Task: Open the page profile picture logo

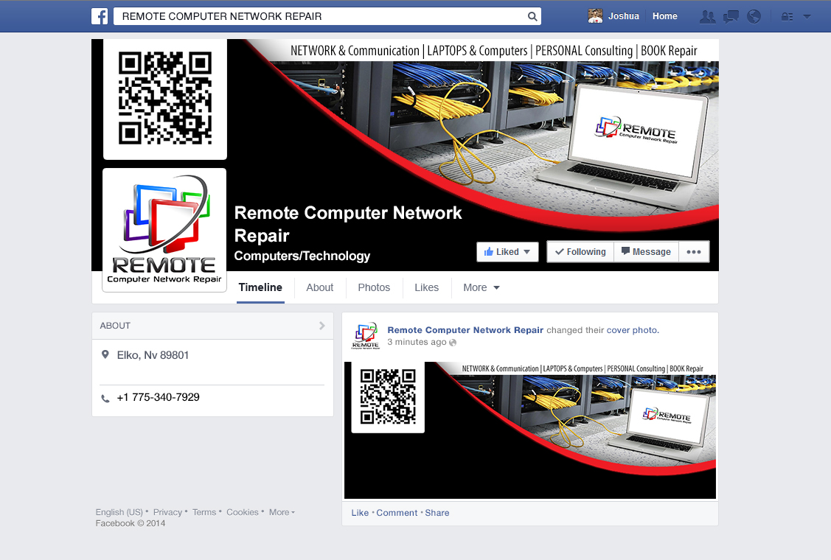Action: tap(164, 230)
